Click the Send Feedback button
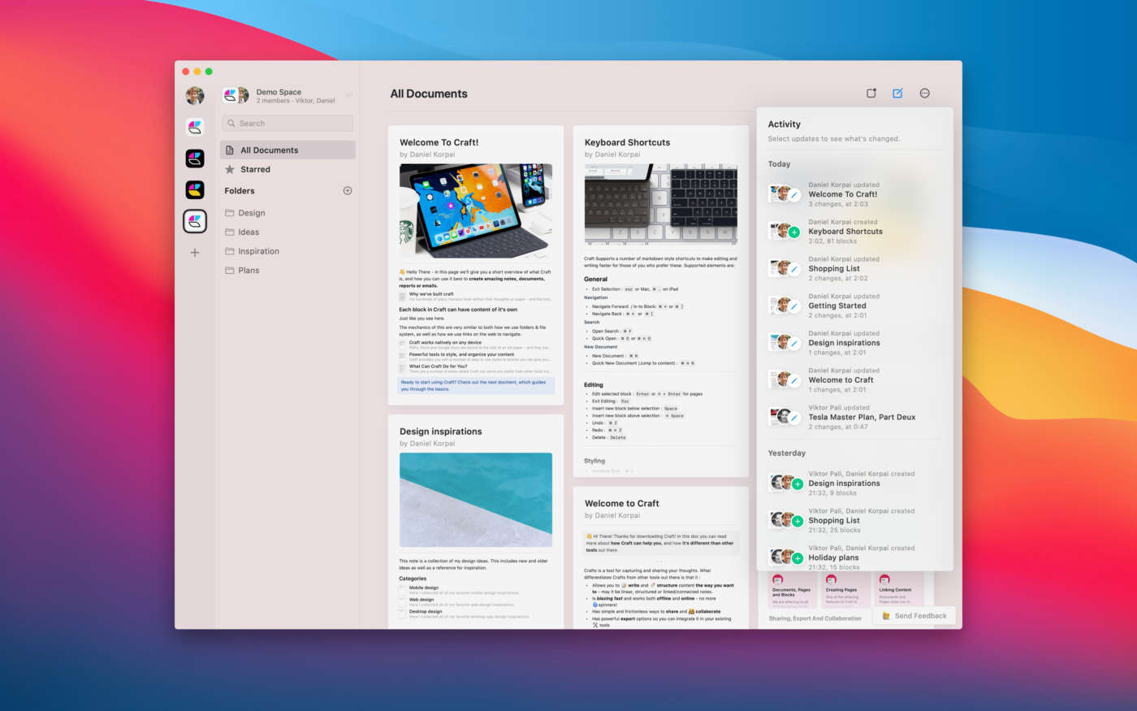Screen dimensions: 1137x711 914,616
